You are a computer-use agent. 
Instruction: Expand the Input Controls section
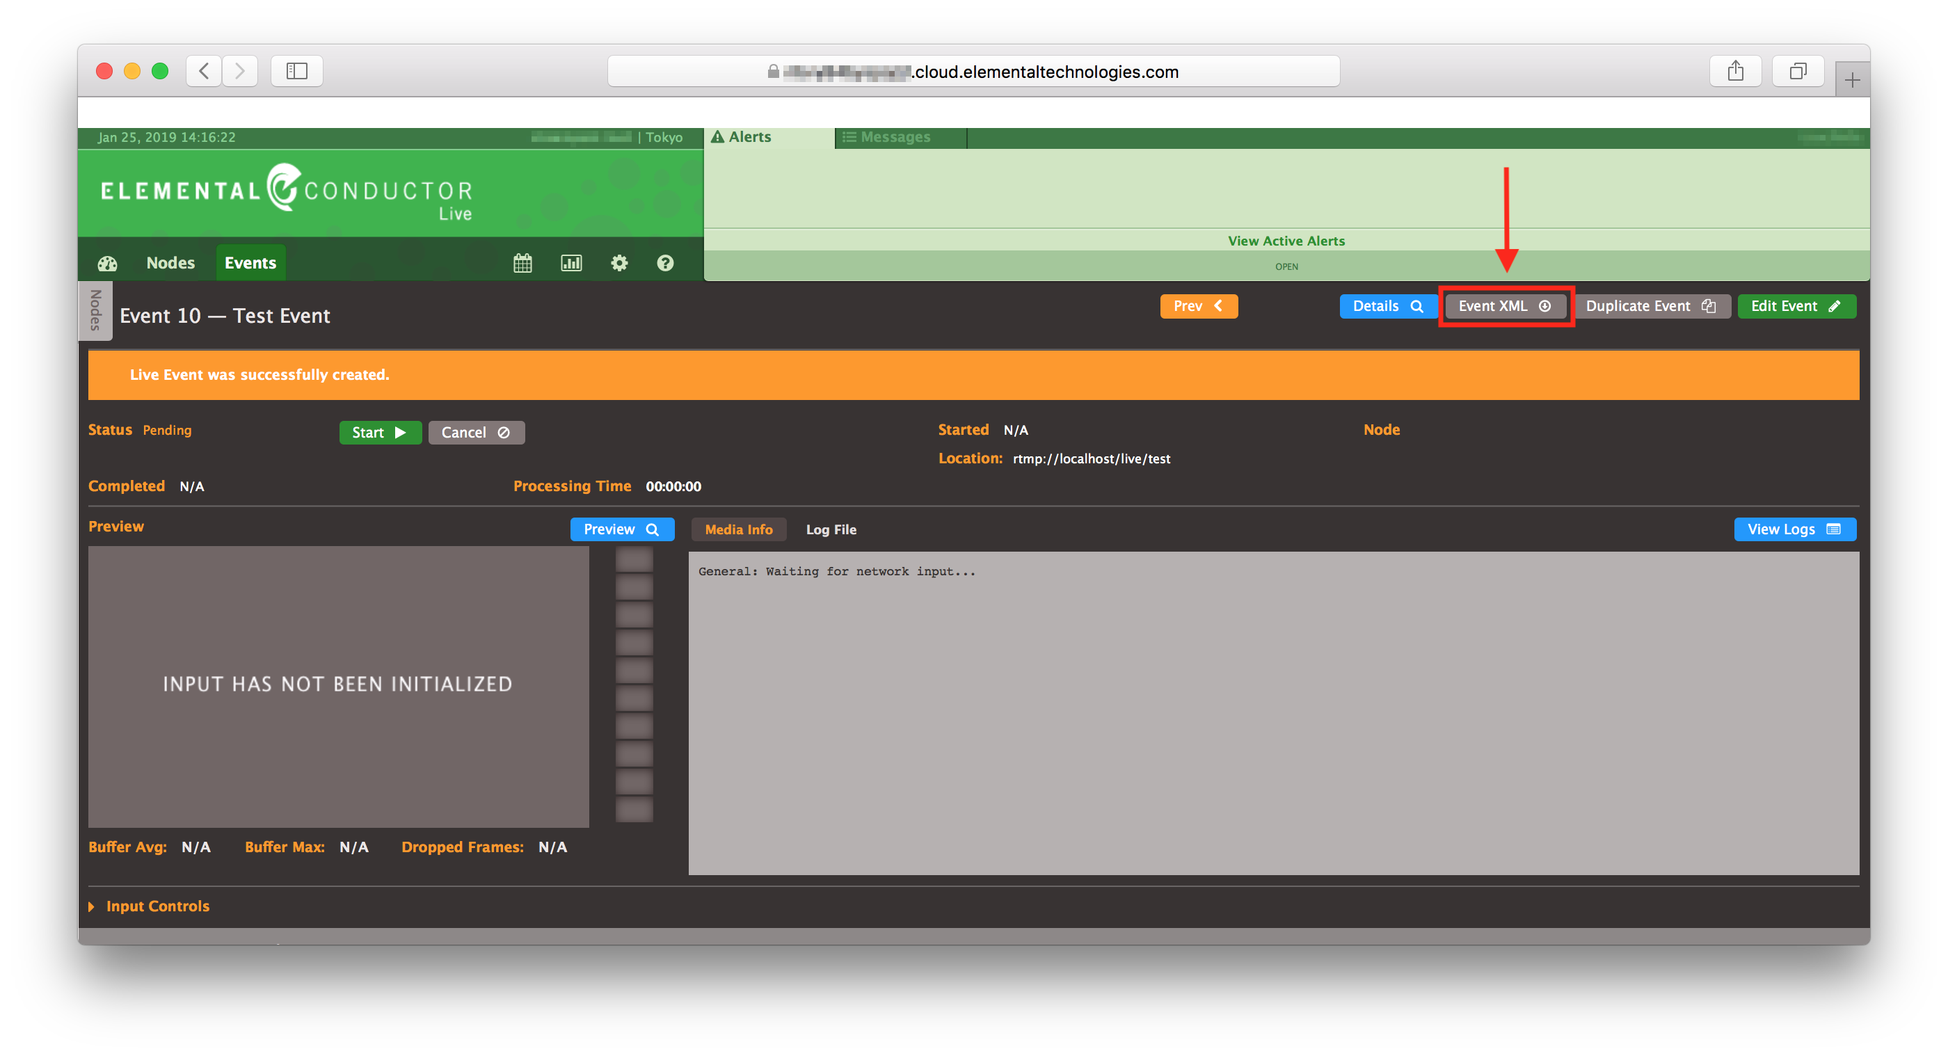[x=157, y=906]
